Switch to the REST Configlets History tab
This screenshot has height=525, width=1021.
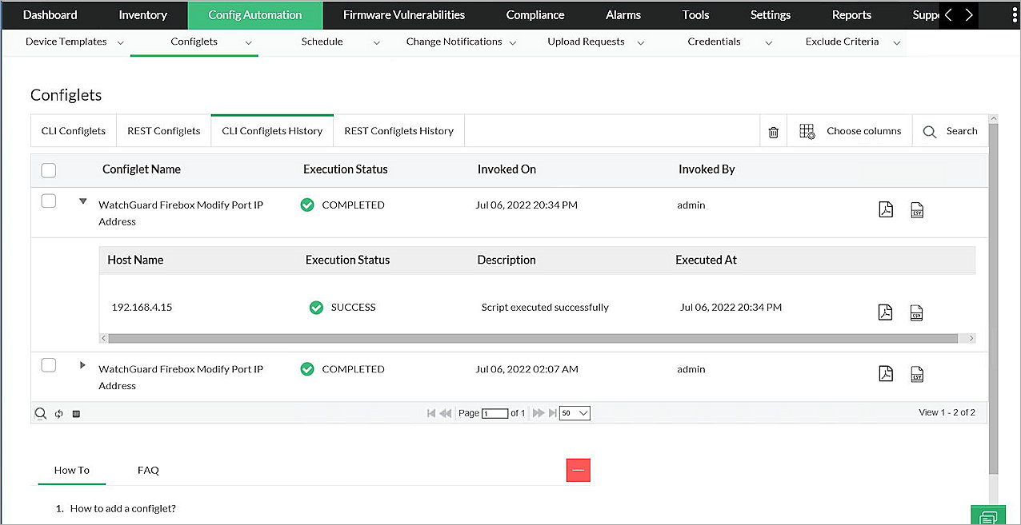click(x=398, y=130)
